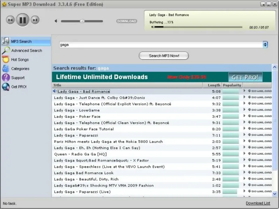Viewport: 279px width, 209px height.
Task: Open the search history dropdown arrow
Action: click(265, 45)
